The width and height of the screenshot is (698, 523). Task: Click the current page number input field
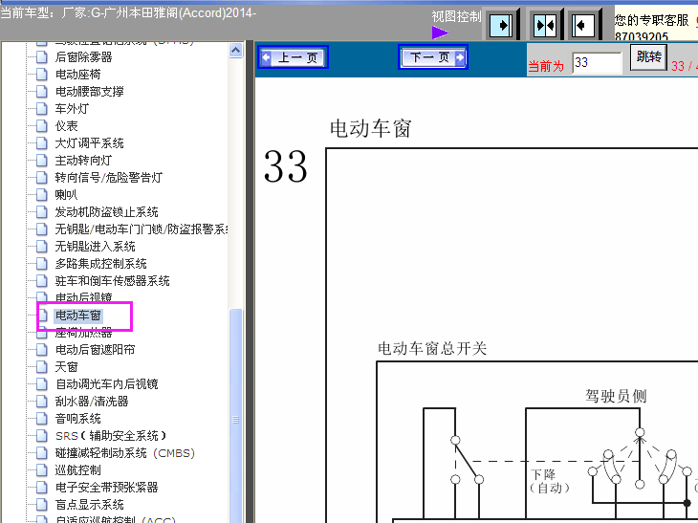tap(597, 63)
